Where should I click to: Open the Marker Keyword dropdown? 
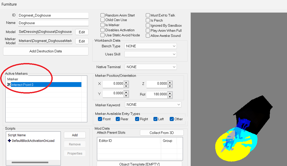(153, 104)
